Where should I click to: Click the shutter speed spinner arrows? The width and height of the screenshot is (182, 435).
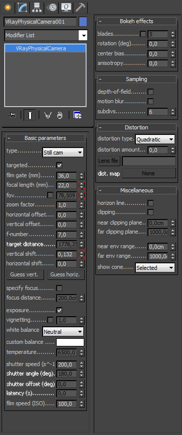[x=81, y=364]
